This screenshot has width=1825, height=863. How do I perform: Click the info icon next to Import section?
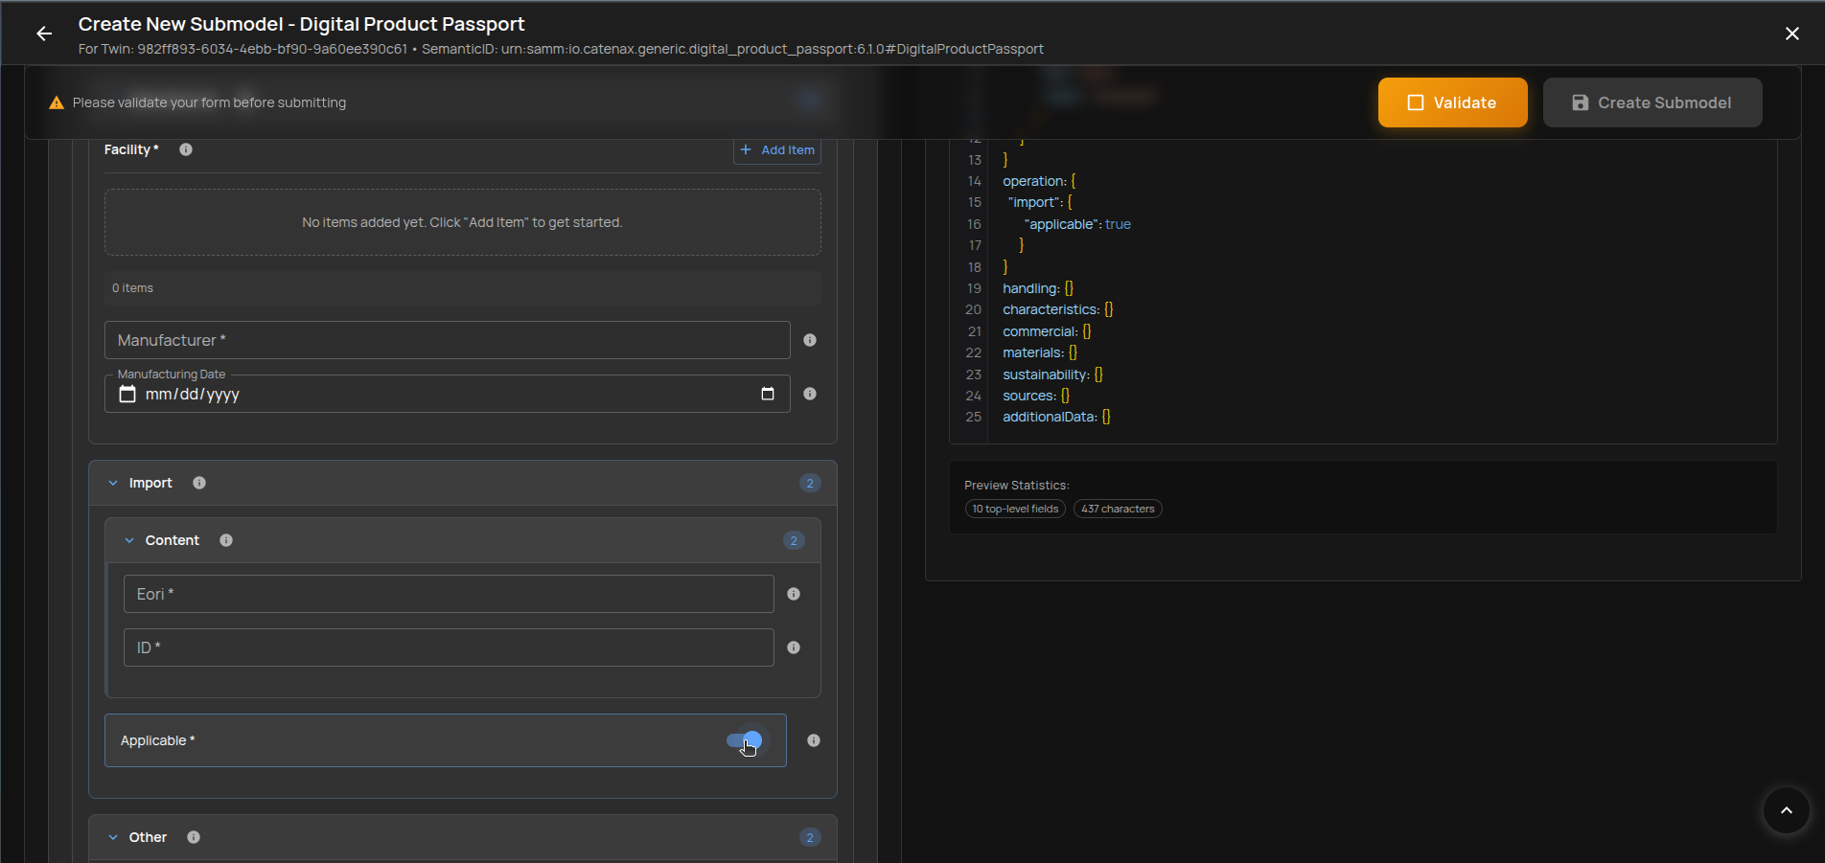(x=199, y=483)
